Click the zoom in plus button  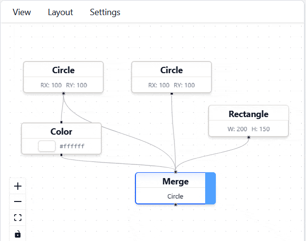point(18,186)
